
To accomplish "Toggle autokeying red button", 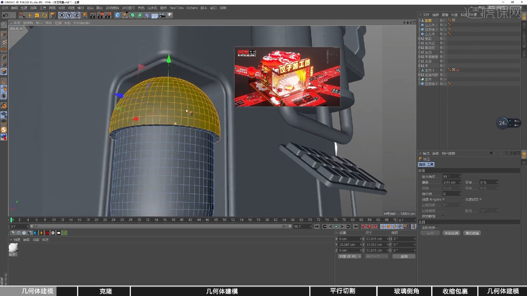I will click(x=369, y=227).
